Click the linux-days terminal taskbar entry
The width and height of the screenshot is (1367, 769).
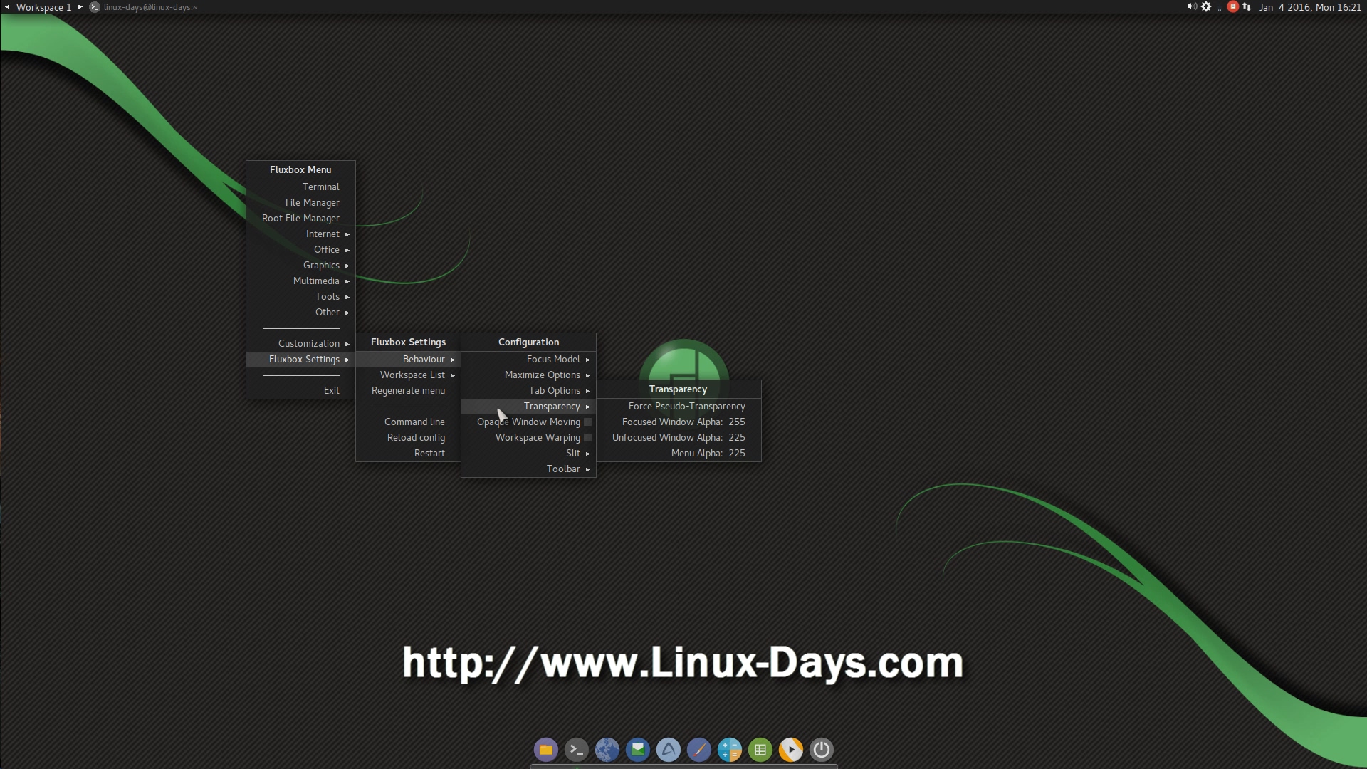tap(150, 7)
